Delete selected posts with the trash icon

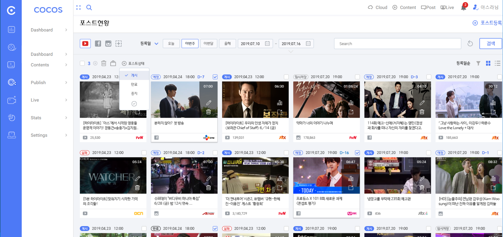[104, 63]
